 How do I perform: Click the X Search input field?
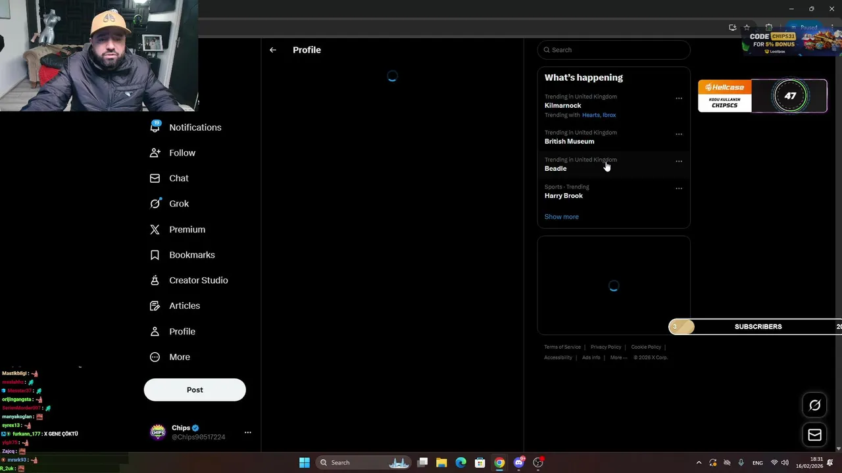click(614, 50)
